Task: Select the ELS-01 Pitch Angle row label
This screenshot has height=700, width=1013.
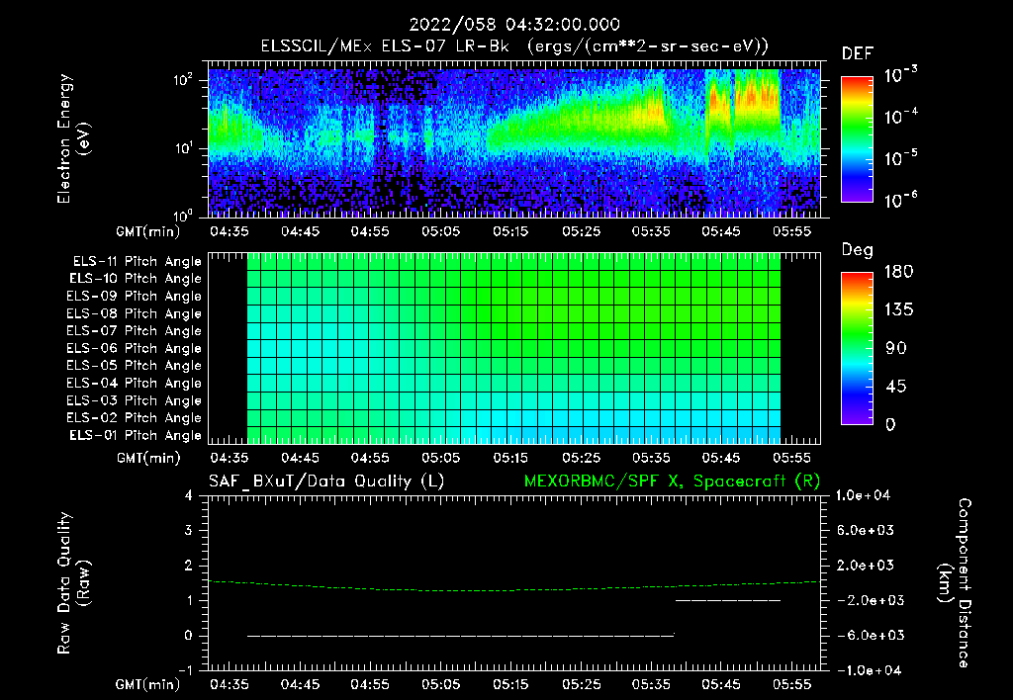Action: coord(137,436)
